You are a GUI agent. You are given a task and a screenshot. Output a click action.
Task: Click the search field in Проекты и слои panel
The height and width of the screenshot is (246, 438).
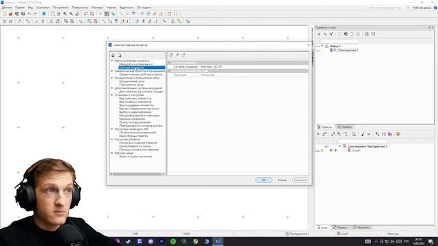click(339, 41)
